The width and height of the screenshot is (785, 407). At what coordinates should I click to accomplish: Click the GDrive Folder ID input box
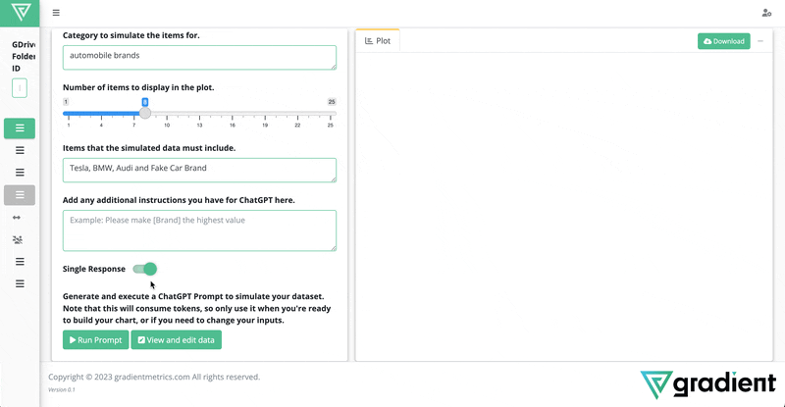click(x=20, y=88)
